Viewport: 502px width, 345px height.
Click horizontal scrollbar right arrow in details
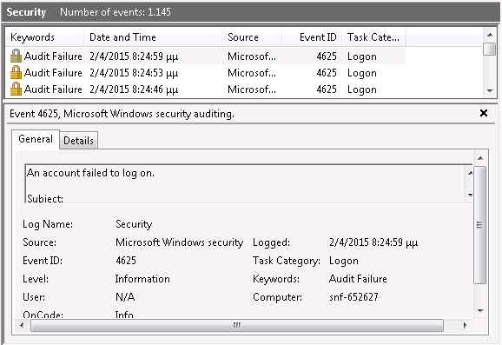coord(465,326)
